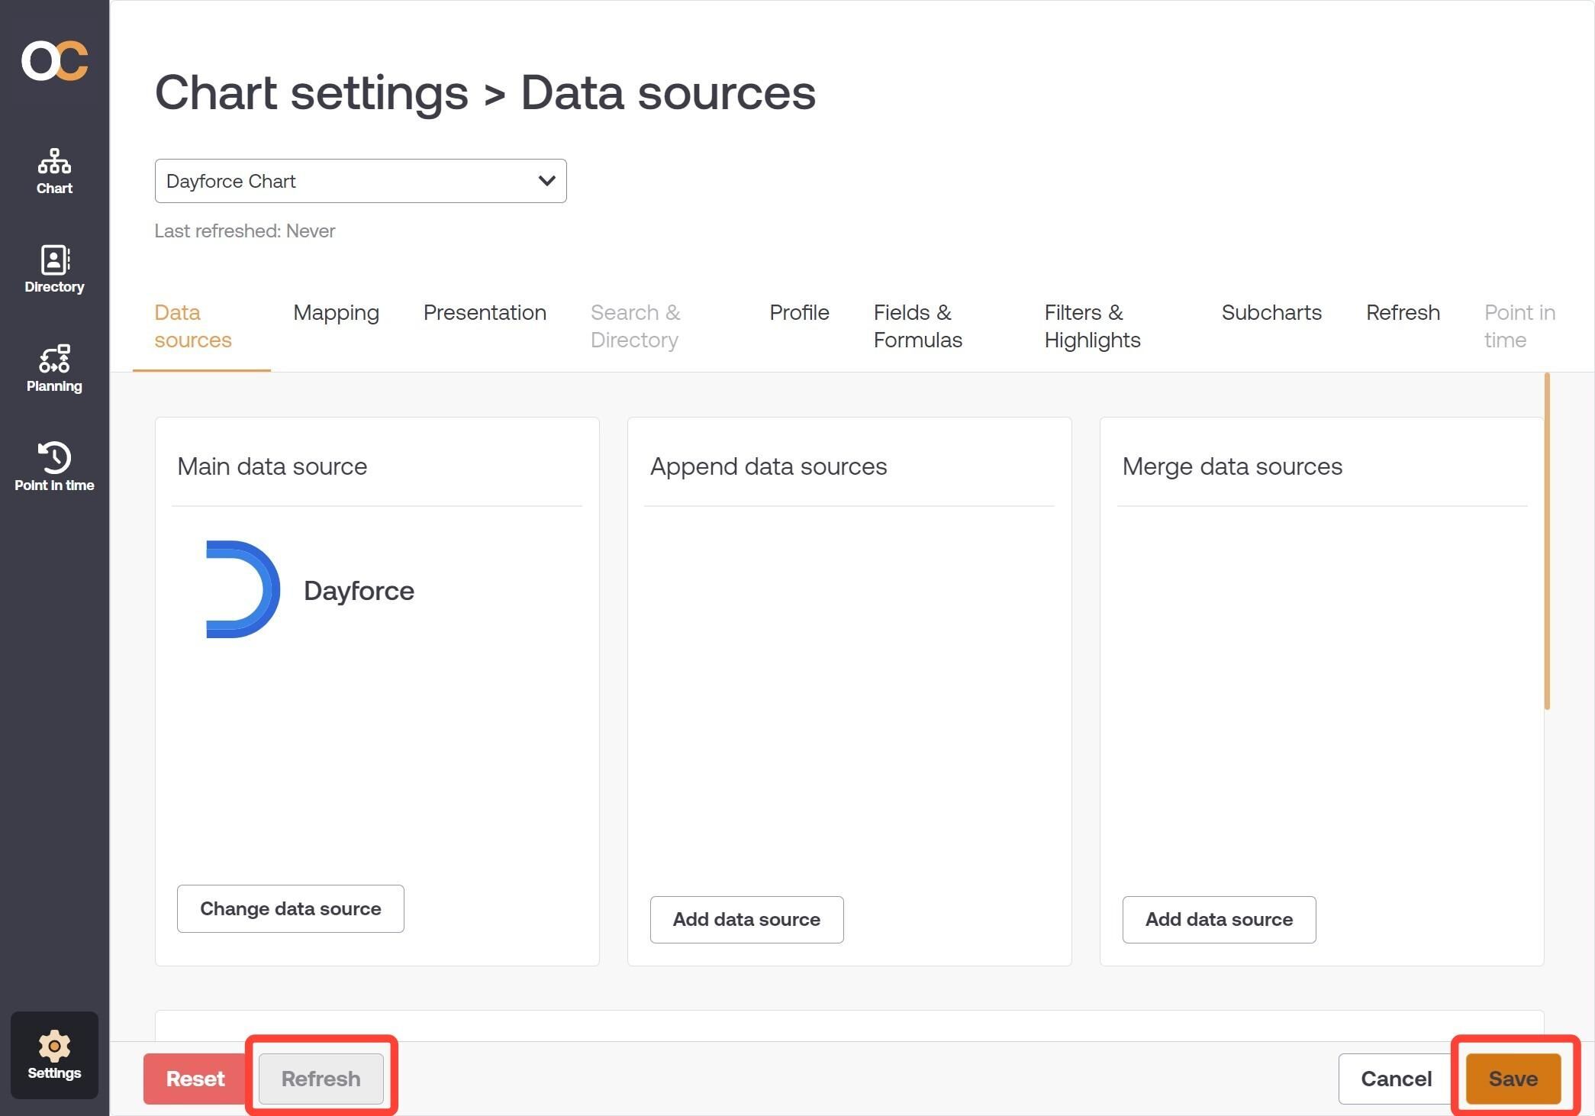The width and height of the screenshot is (1595, 1116).
Task: Add data source under Append data sources
Action: click(x=746, y=919)
